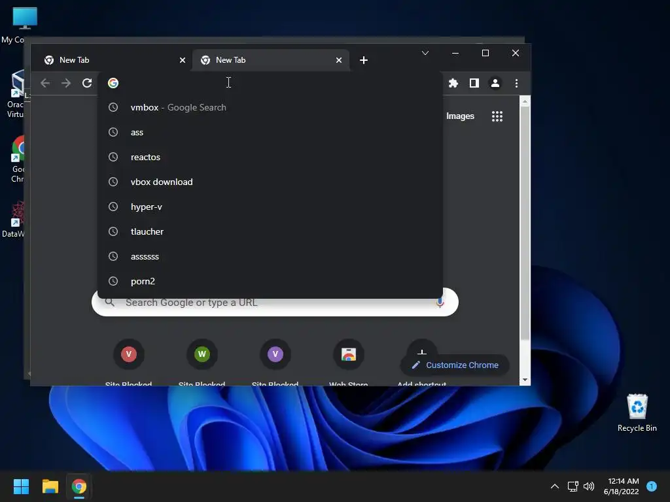Show hidden system tray icons
This screenshot has height=502, width=670.
(555, 486)
